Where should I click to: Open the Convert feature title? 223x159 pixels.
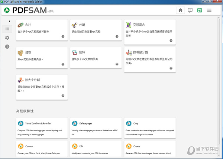pos(29,146)
